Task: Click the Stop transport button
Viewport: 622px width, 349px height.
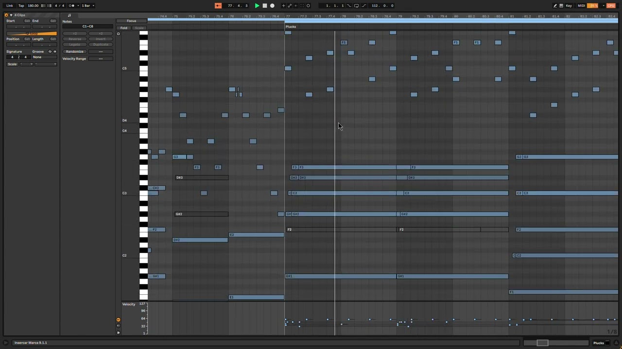Action: click(x=264, y=6)
